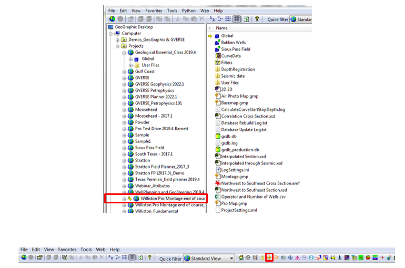The width and height of the screenshot is (405, 268).
Task: Select Webinar_Atributos project in tree
Action: coord(153,185)
